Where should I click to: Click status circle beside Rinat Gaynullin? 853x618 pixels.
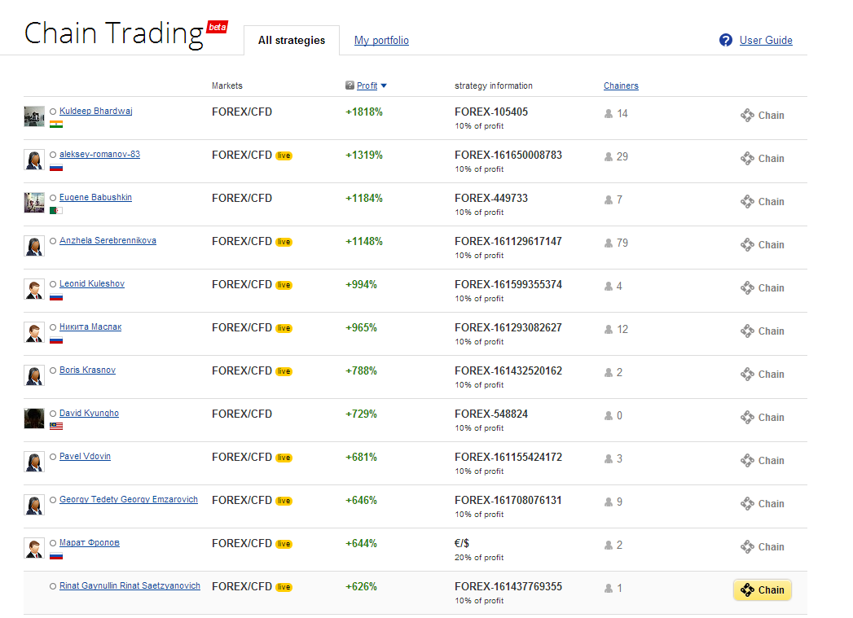tap(53, 586)
